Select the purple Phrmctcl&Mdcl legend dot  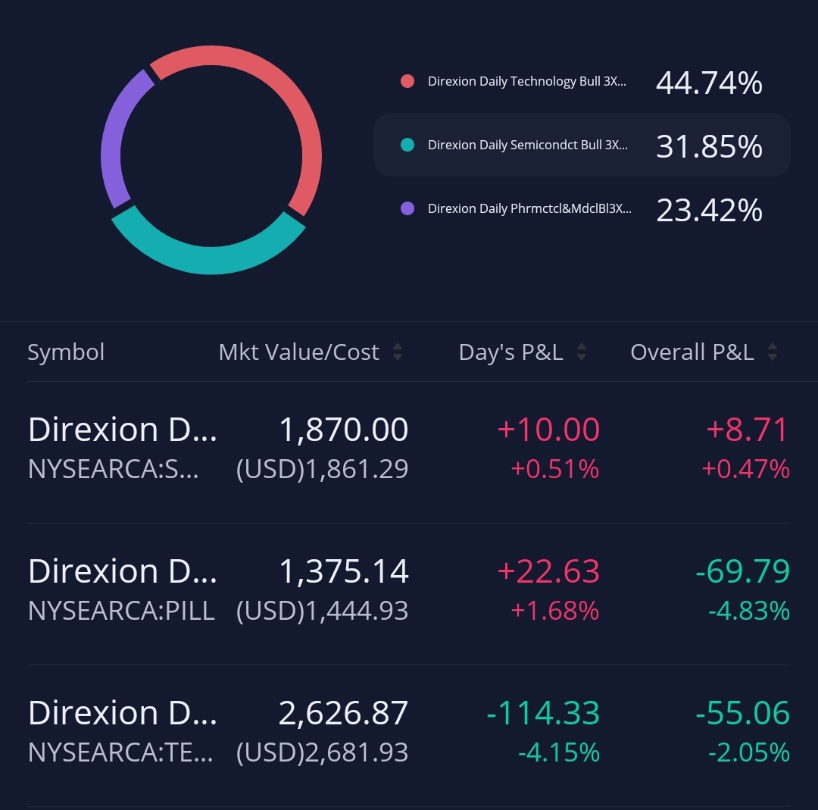click(407, 208)
